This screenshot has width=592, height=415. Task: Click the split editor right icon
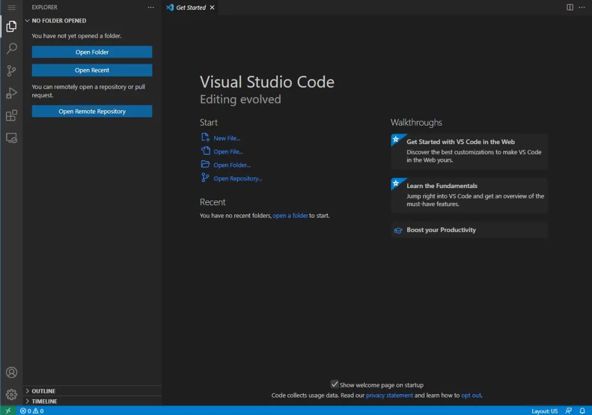570,7
